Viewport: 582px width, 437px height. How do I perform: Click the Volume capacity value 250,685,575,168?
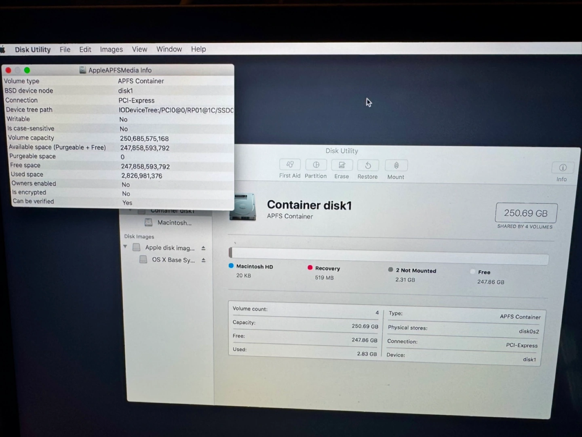coord(144,139)
